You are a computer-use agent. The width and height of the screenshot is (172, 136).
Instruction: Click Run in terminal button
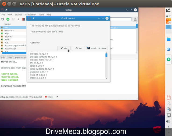(x=97, y=48)
